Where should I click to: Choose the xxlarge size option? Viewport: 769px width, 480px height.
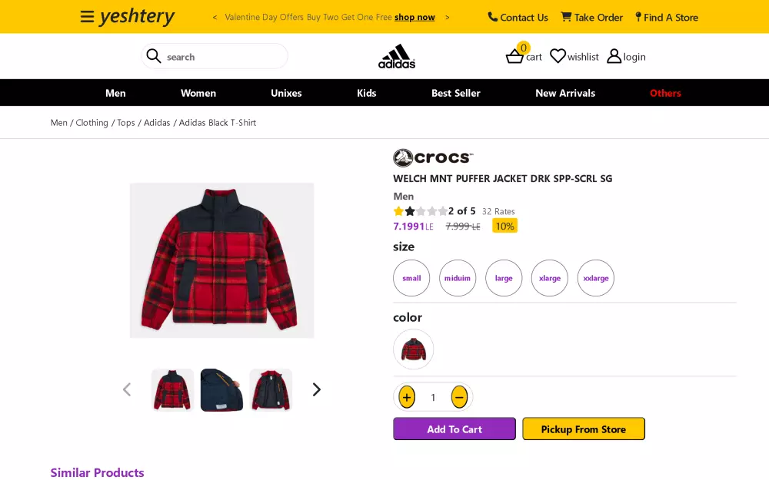pos(596,278)
